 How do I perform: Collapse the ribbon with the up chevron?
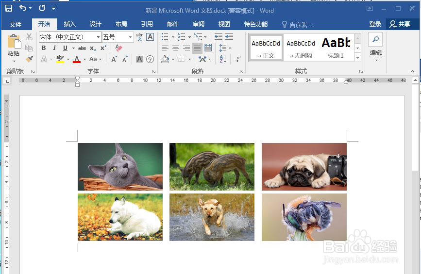[412, 71]
